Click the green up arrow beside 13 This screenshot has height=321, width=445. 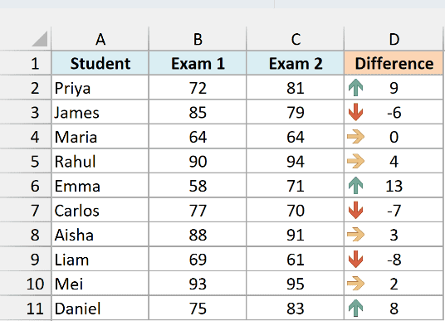355,186
